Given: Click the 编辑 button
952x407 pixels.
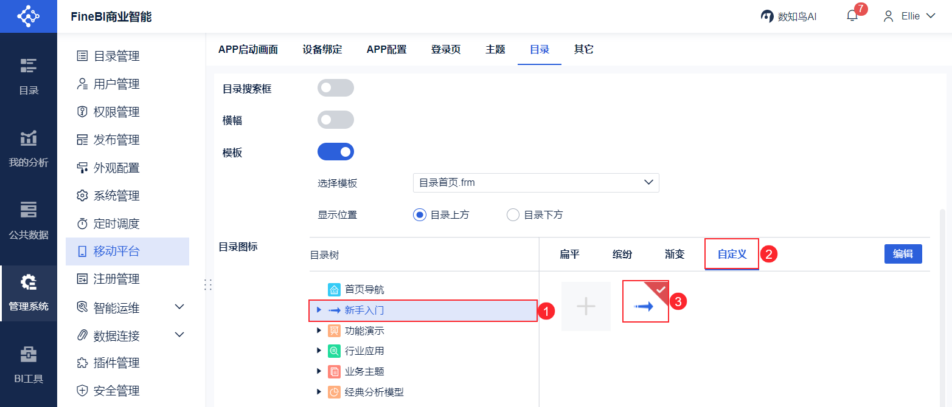Looking at the screenshot, I should point(903,254).
